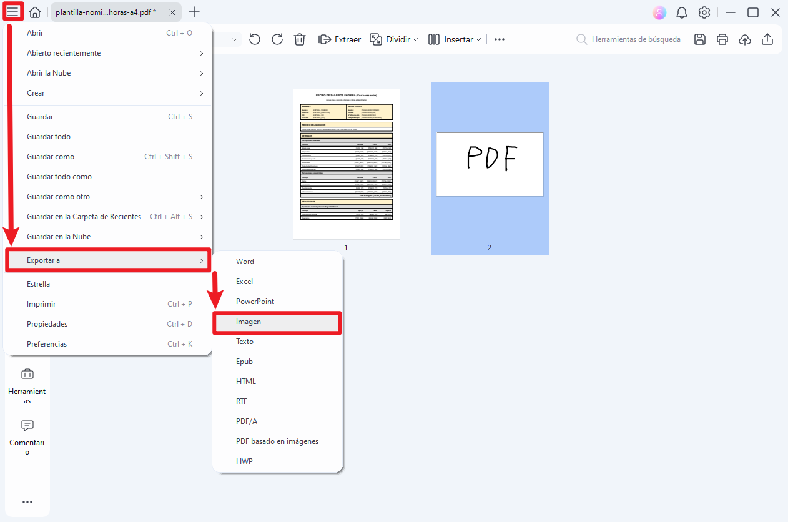Open the print dialog icon

tap(722, 39)
